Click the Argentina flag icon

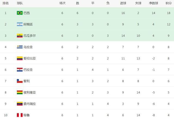(x=20, y=24)
